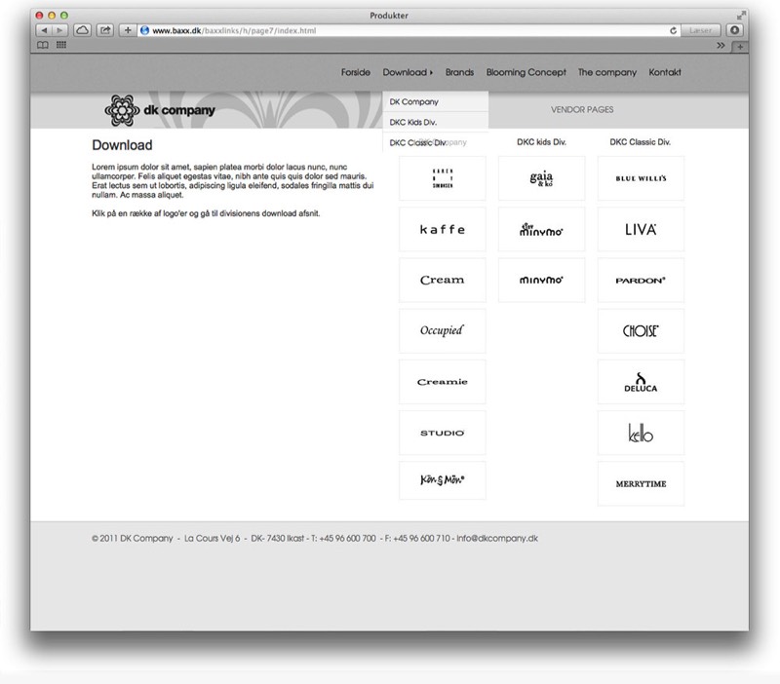The height and width of the screenshot is (684, 780).
Task: Click the Safari forward arrow button
Action: pos(60,30)
